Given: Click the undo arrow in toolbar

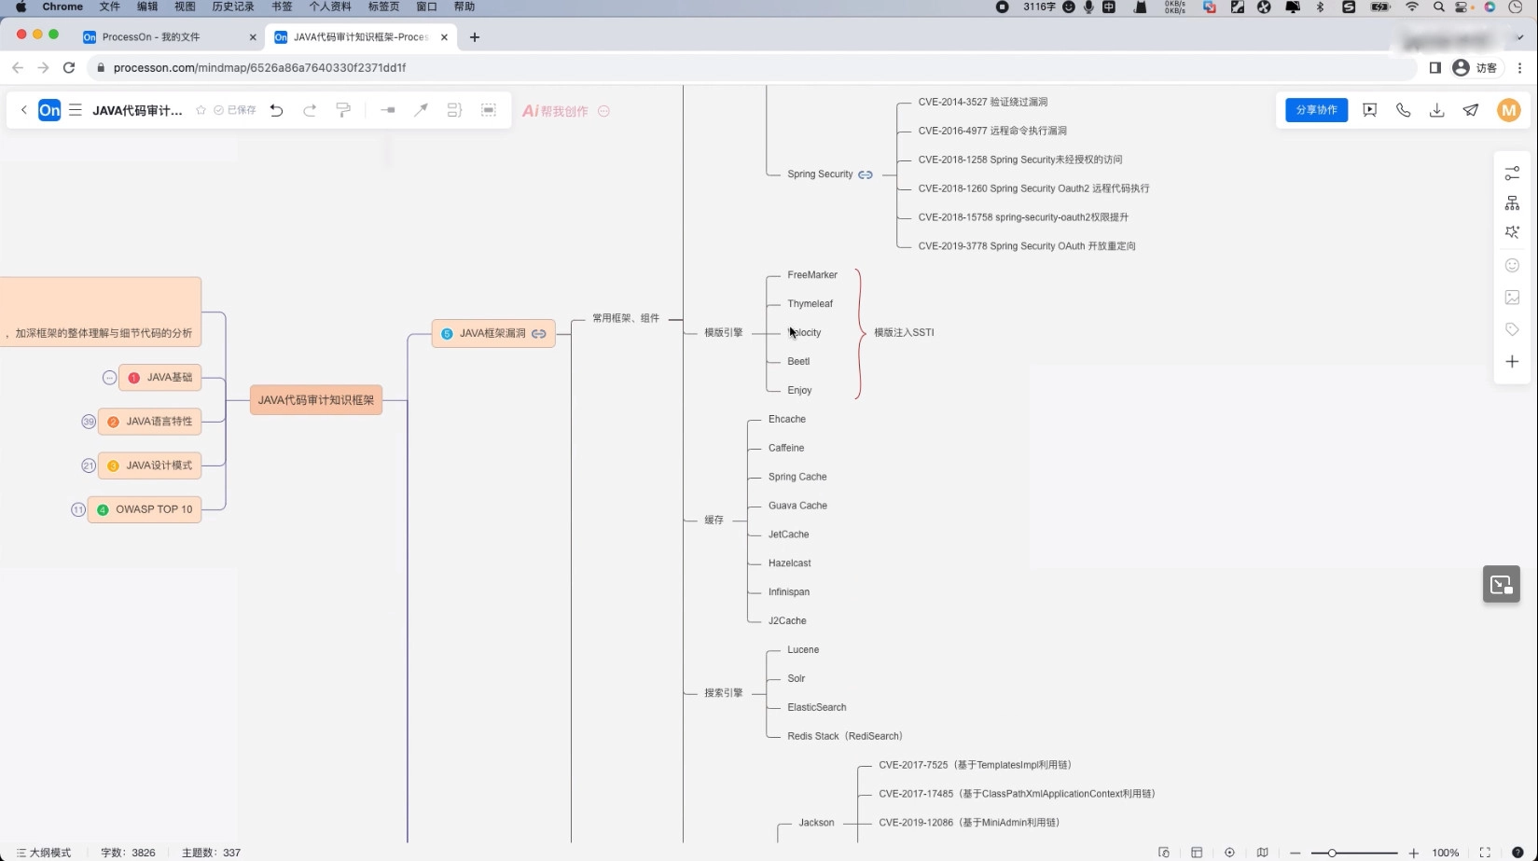Looking at the screenshot, I should tap(276, 110).
